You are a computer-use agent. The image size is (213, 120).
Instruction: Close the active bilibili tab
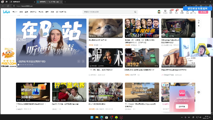point(61,2)
